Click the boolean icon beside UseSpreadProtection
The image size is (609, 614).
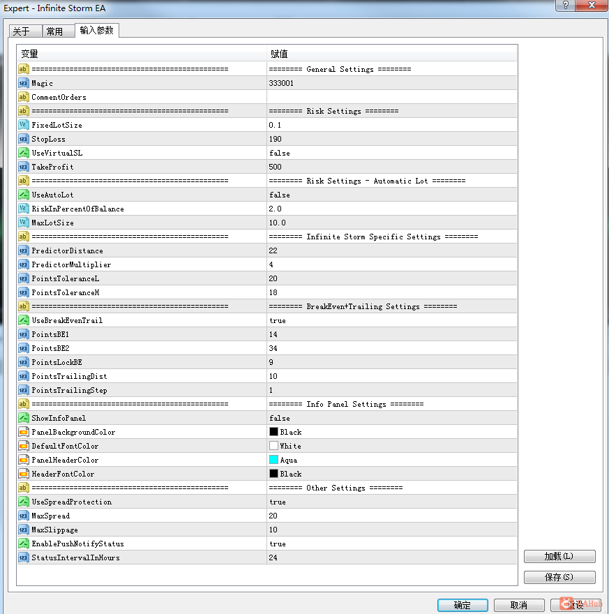click(24, 502)
